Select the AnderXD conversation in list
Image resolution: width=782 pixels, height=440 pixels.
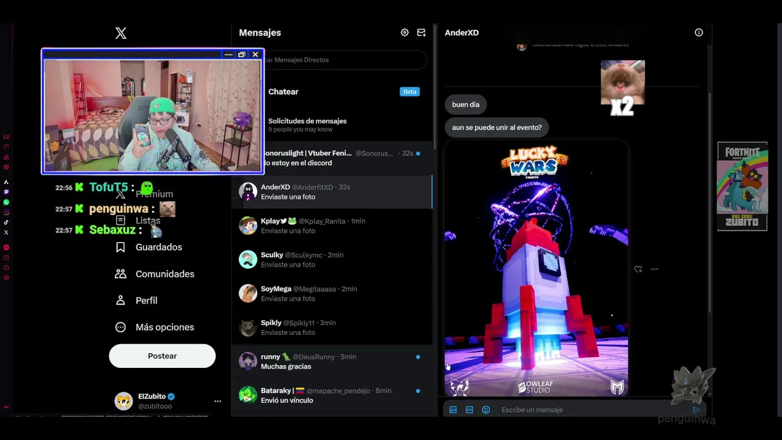[x=332, y=192]
